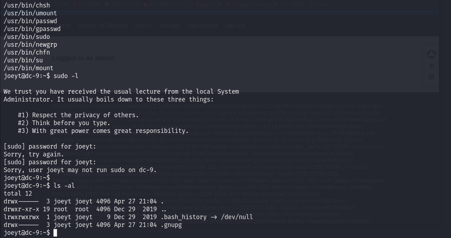This screenshot has height=238, width=451.
Task: Click the terminal cursor at the last prompt
Action: [55, 233]
